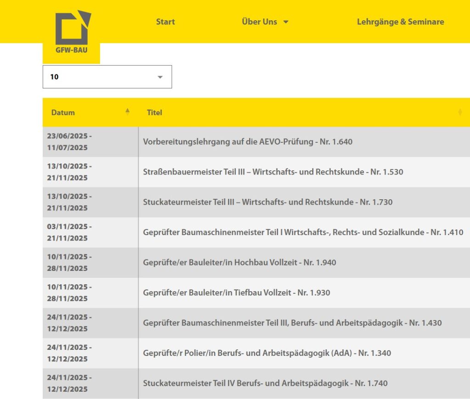
Task: Click date cell 03/11/2025 - 21/11/2025
Action: pyautogui.click(x=69, y=232)
